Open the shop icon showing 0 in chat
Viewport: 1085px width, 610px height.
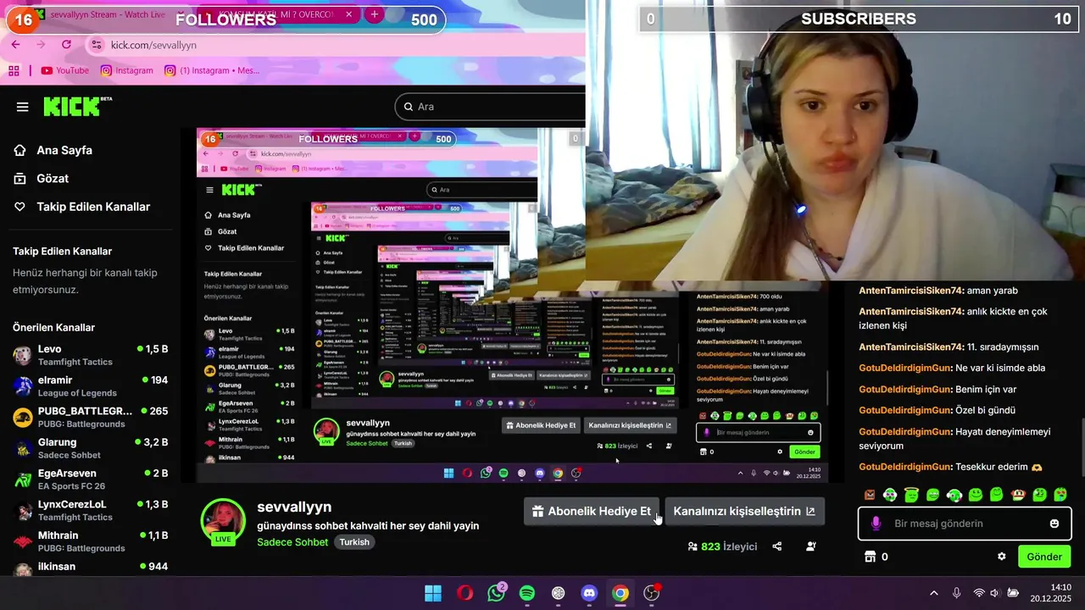(x=876, y=557)
